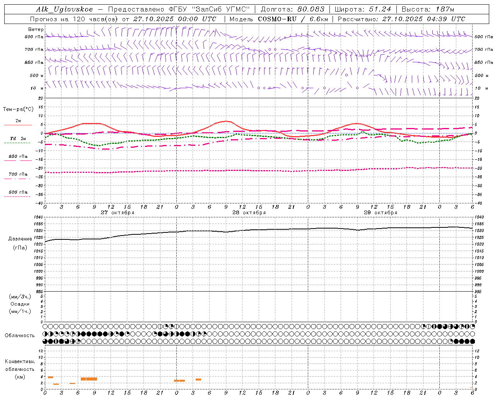Image resolution: width=495 pixels, height=396 pixels.
Task: Click the Осадки precipitation label
Action: coord(20,304)
